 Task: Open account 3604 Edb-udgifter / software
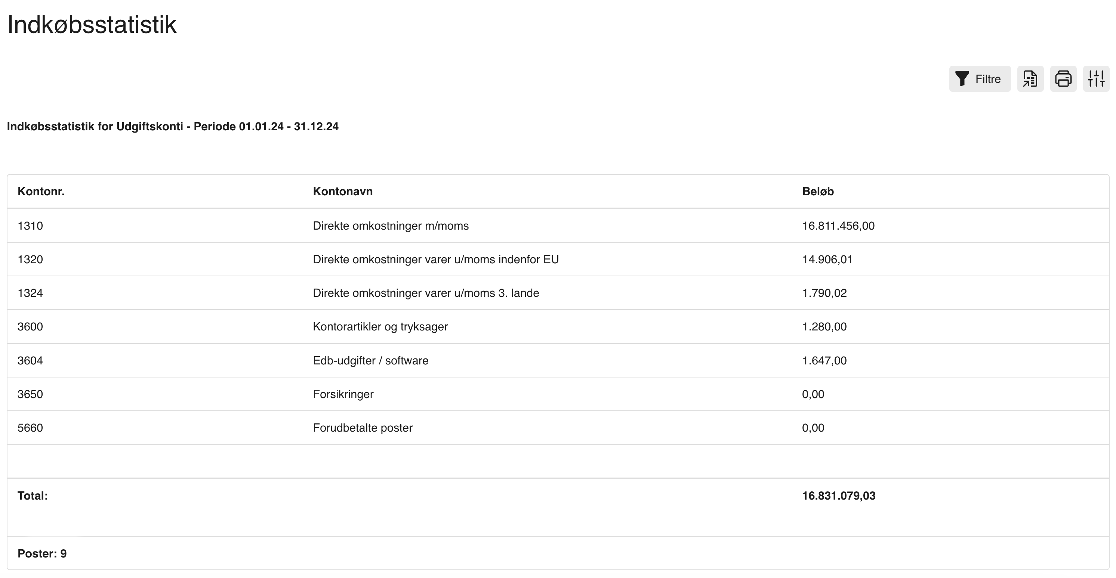(371, 360)
